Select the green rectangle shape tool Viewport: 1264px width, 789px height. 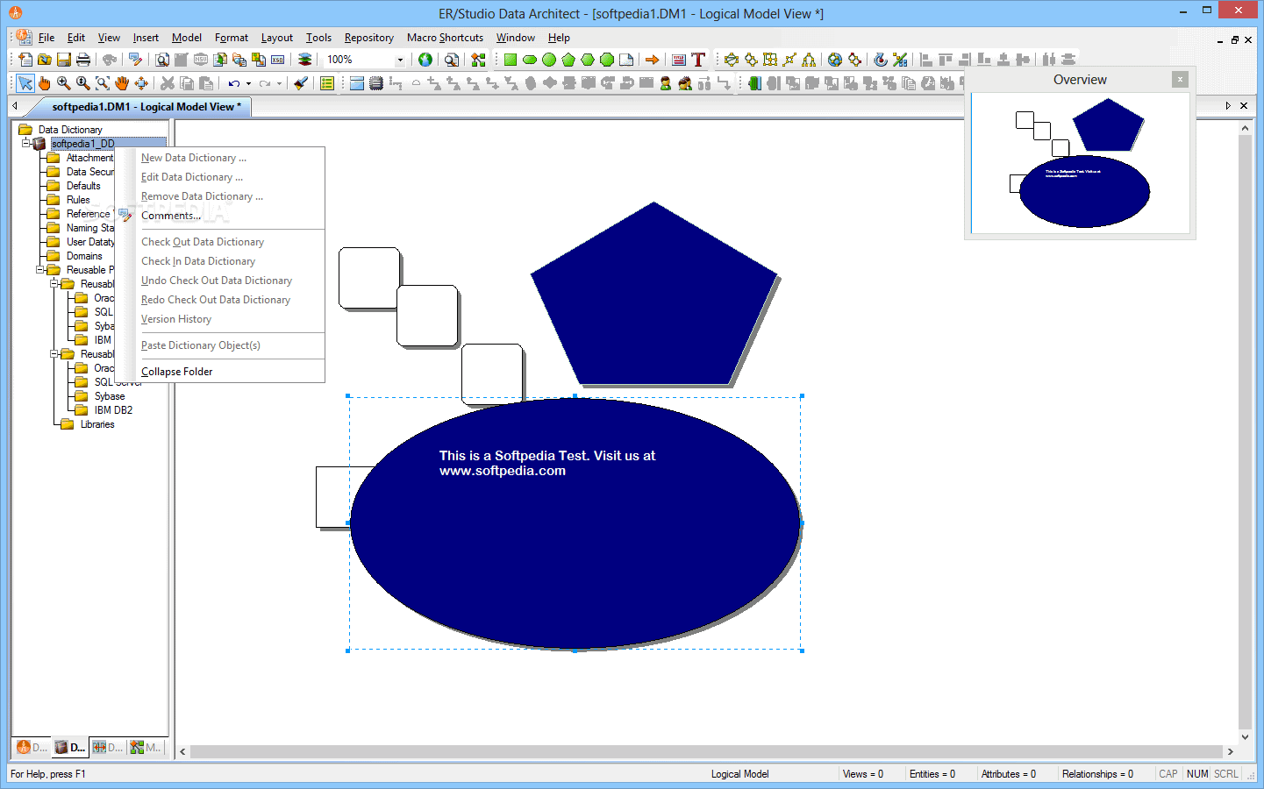pos(511,60)
